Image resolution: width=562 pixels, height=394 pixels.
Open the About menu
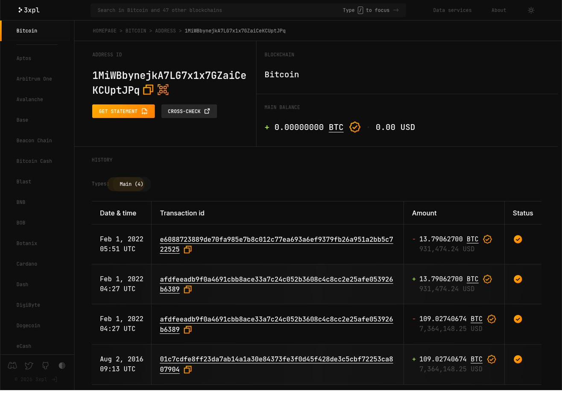[498, 10]
